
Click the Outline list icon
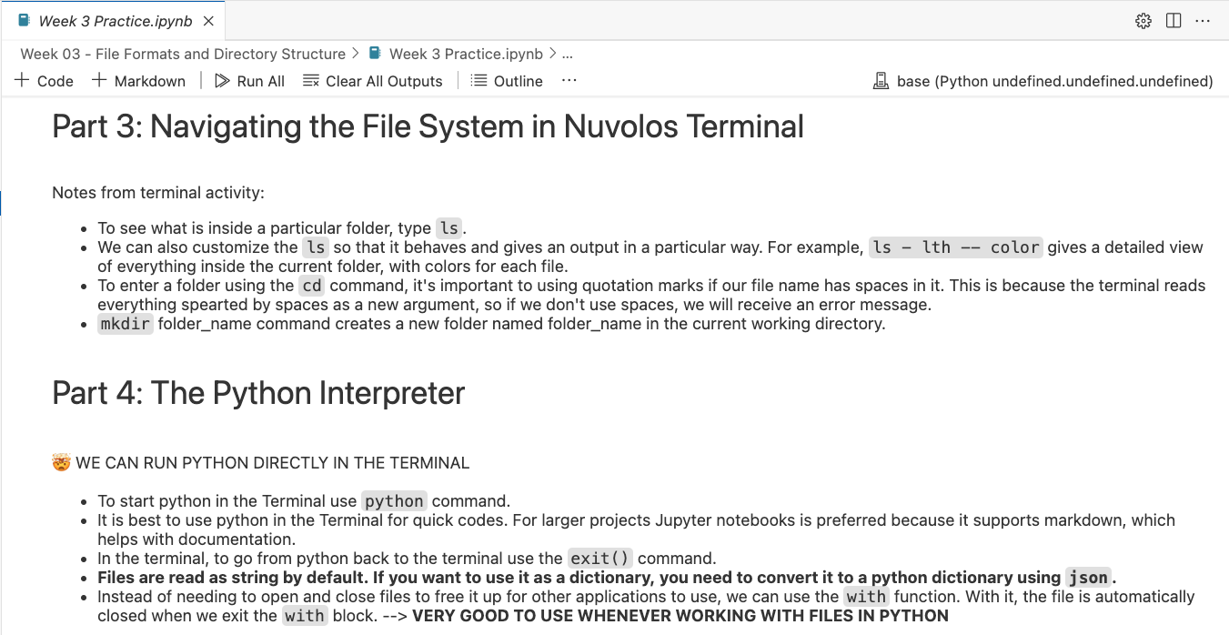pos(479,81)
